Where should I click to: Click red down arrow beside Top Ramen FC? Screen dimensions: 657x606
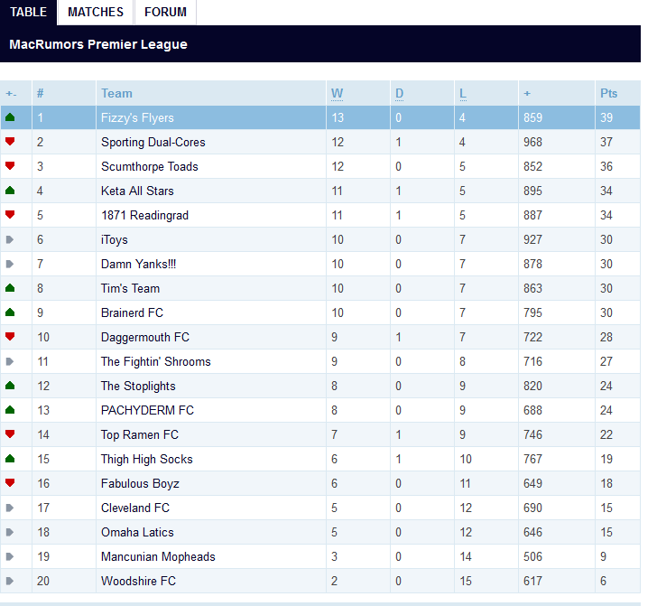(x=10, y=434)
